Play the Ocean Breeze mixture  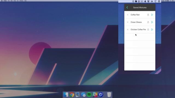[152, 22]
